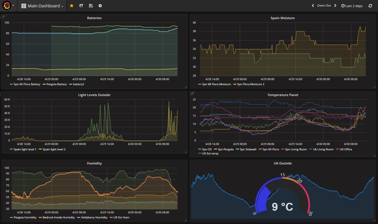The height and width of the screenshot is (224, 378).
Task: Click the Spn Pergola legend color swatch
Action: point(215,149)
